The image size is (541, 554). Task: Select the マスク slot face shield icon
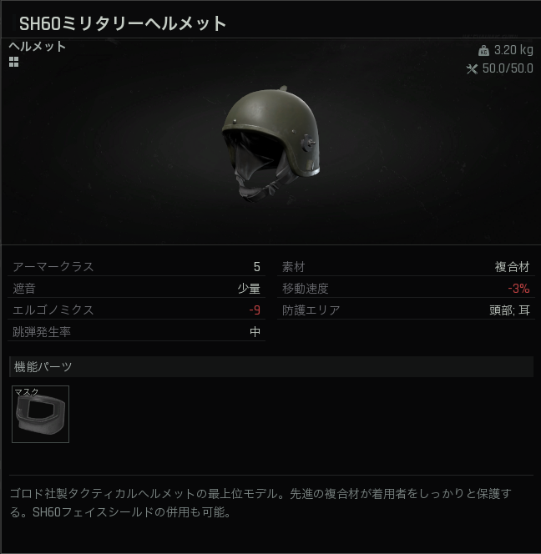[x=40, y=414]
